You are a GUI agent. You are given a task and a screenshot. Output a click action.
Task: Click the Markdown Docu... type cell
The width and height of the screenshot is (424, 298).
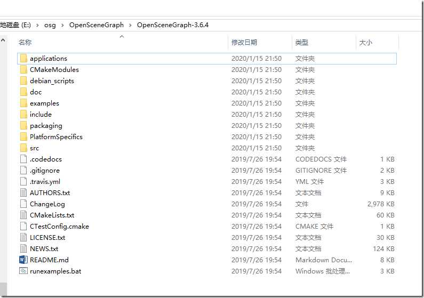324,260
